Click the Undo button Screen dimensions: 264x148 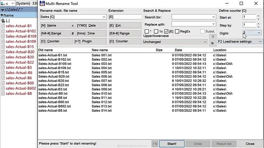click(198, 144)
